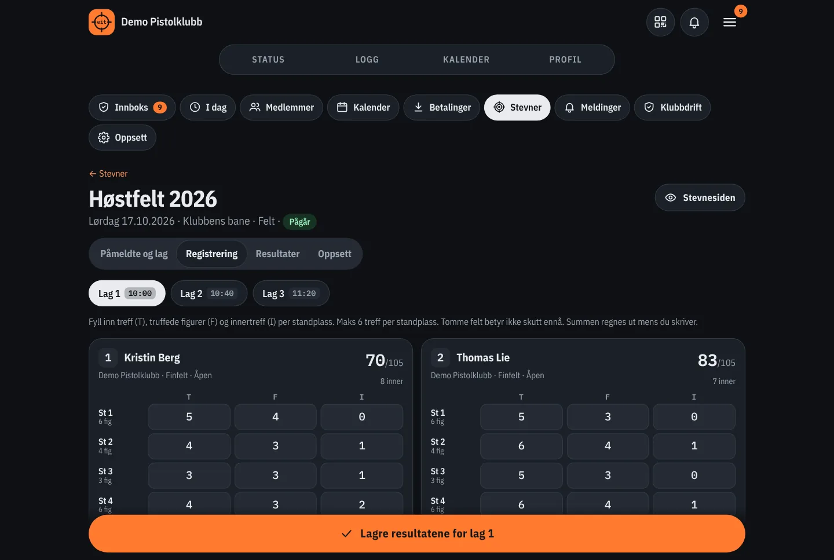Switch to the Påmeldte og lag tab

point(134,254)
